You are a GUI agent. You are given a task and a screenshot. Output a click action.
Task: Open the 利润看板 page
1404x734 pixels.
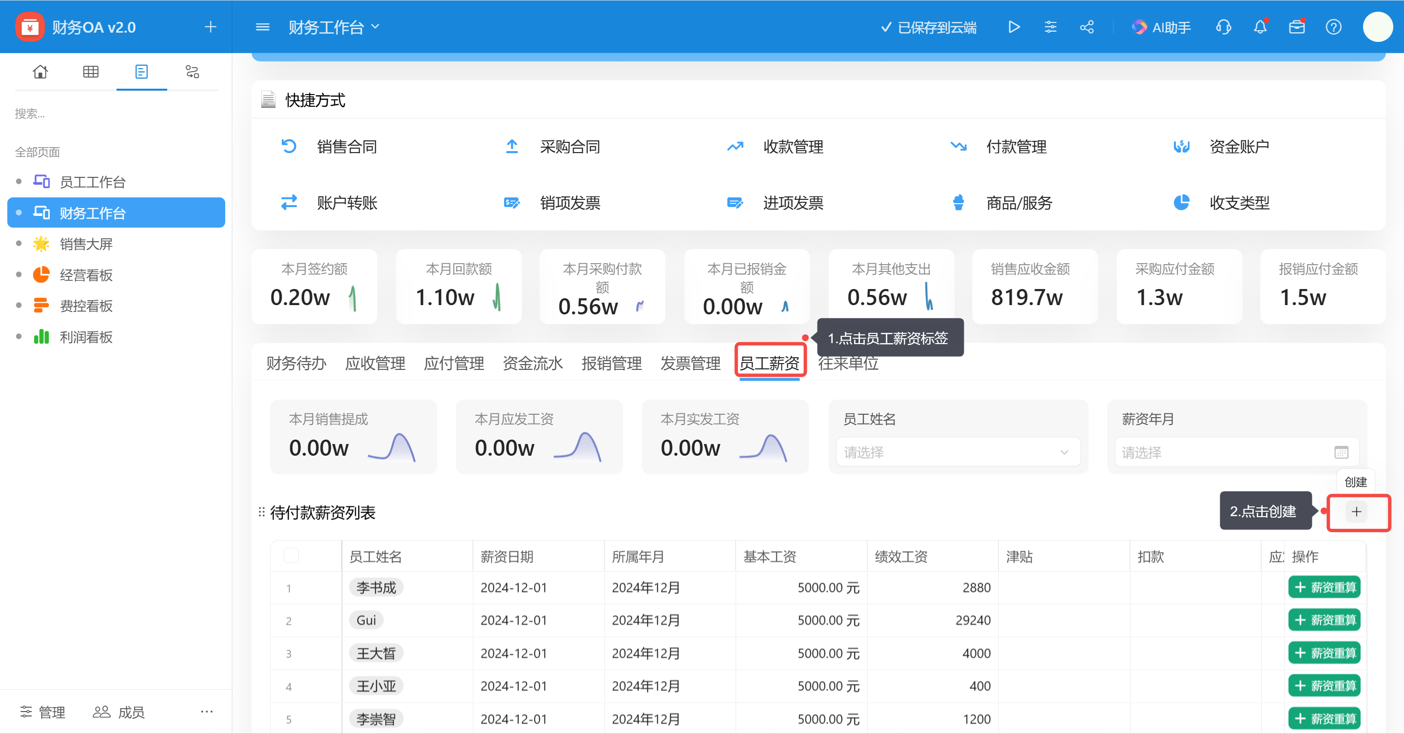tap(116, 337)
